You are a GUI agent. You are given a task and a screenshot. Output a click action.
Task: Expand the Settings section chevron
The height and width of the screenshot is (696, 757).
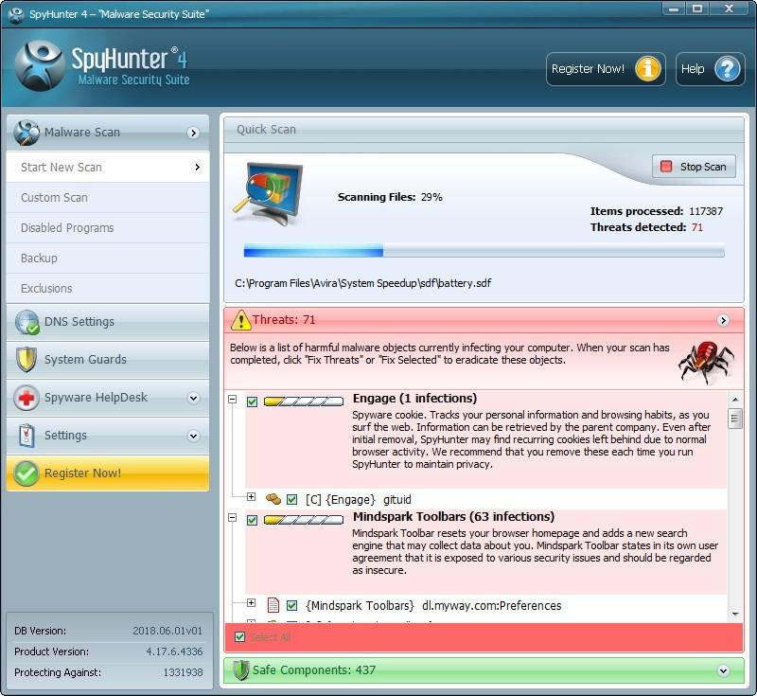193,436
